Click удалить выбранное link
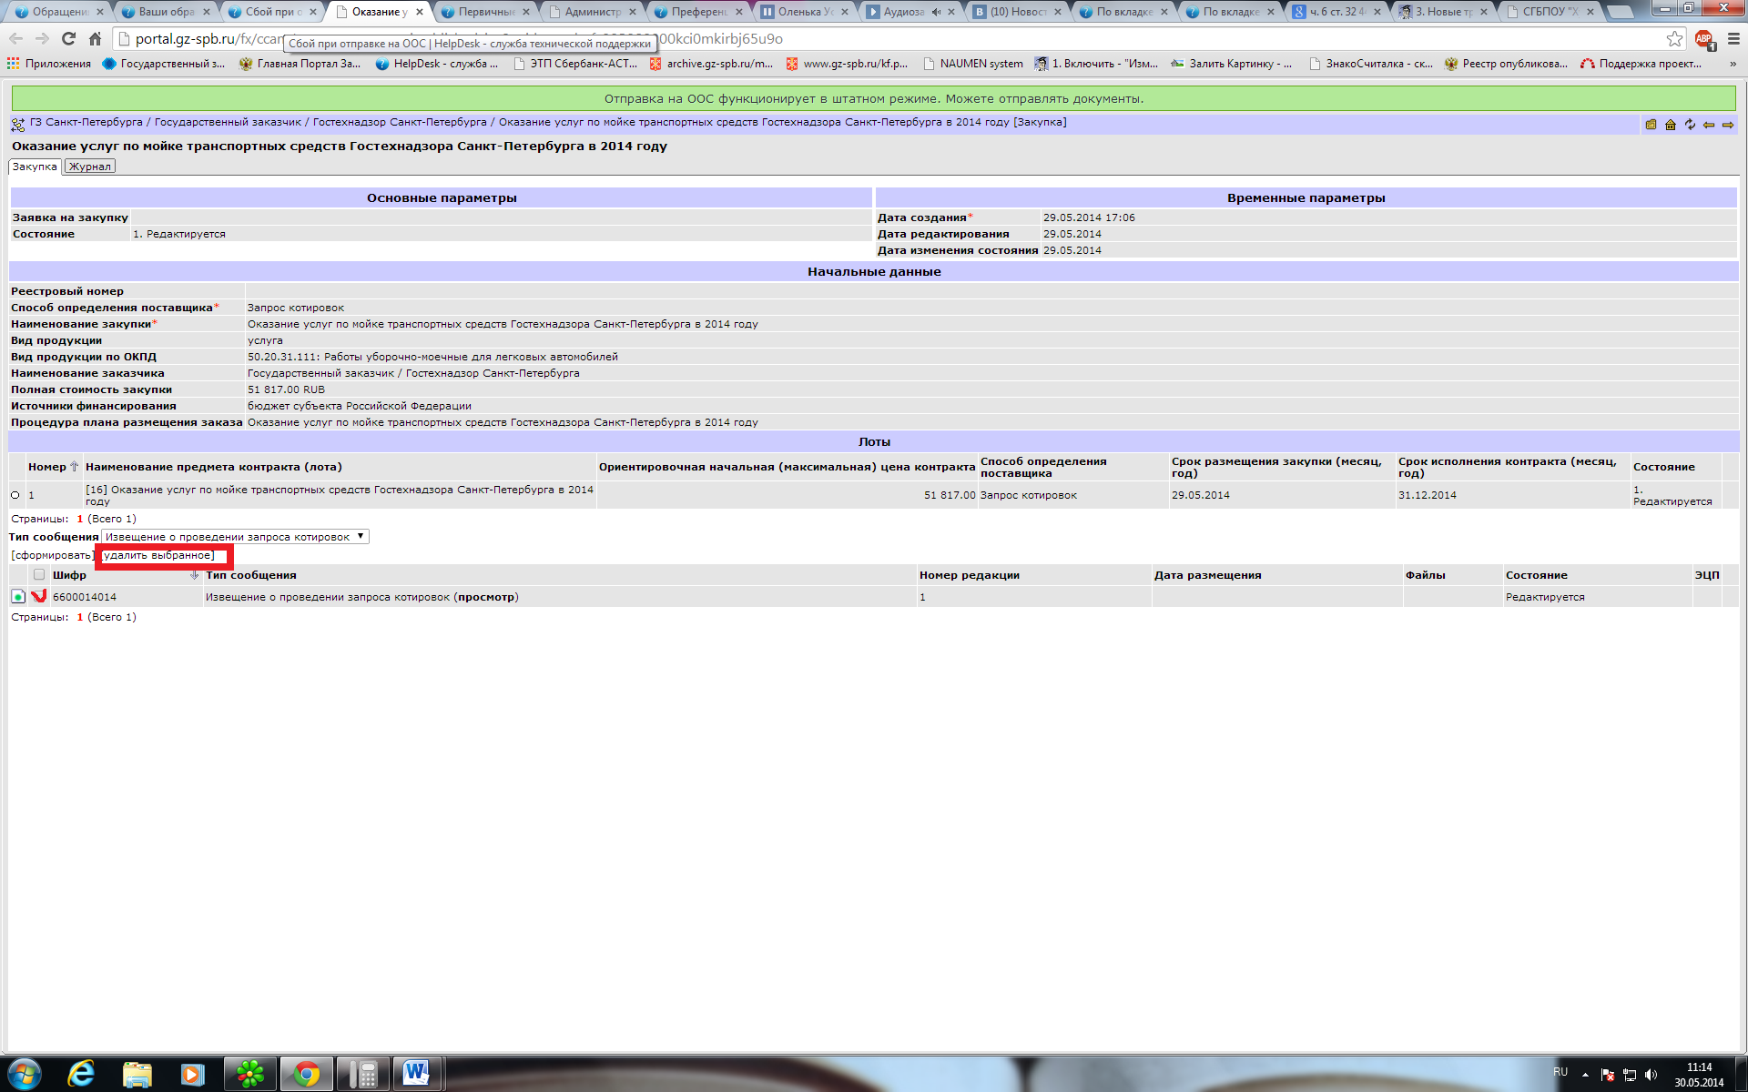 [x=159, y=555]
